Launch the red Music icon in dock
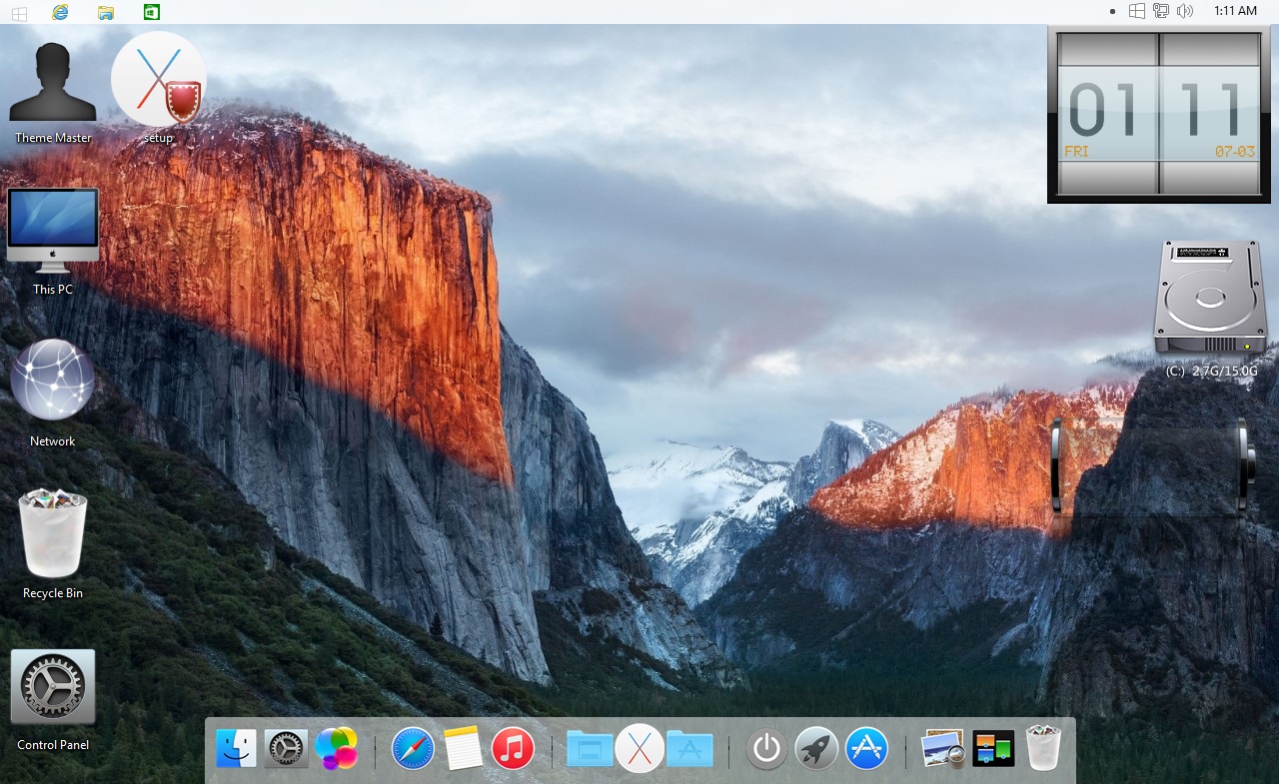 (x=513, y=748)
